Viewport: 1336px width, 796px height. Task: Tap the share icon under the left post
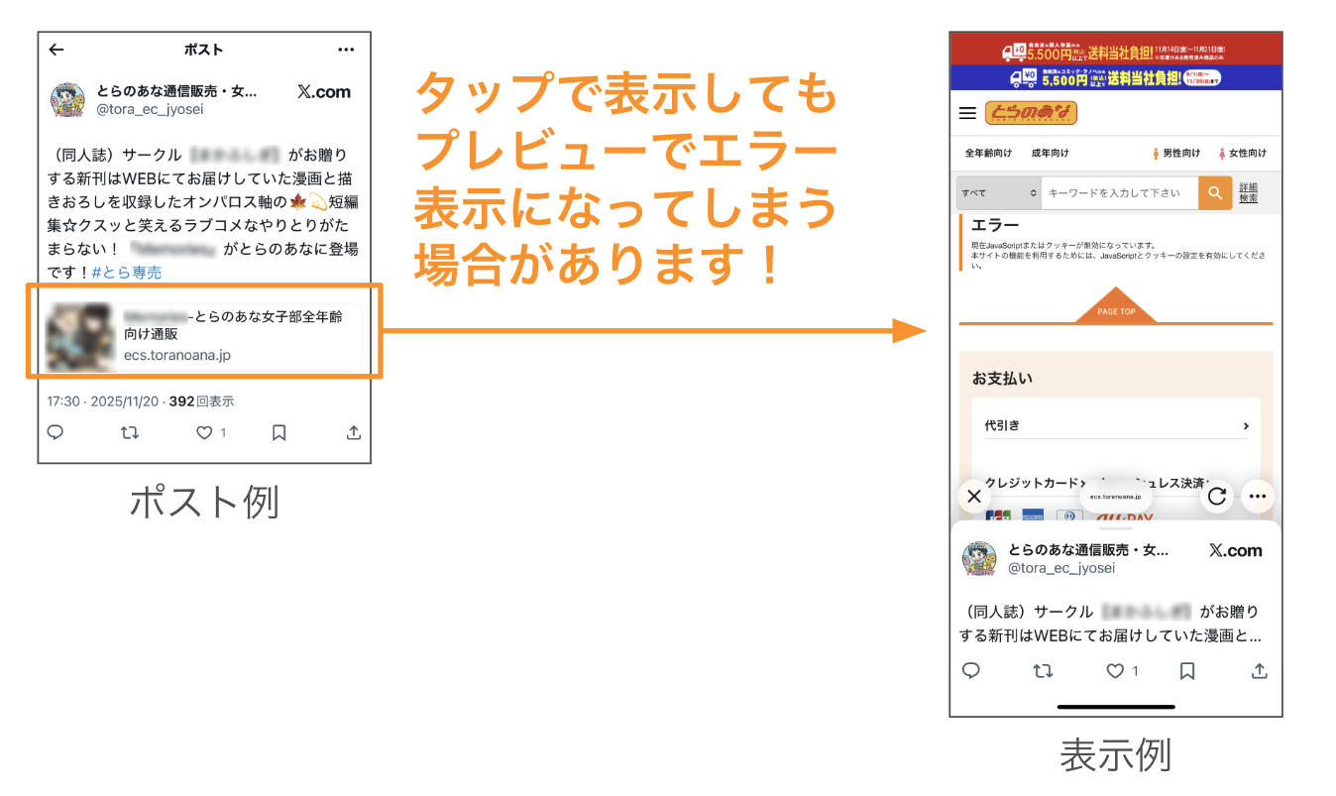pos(354,433)
